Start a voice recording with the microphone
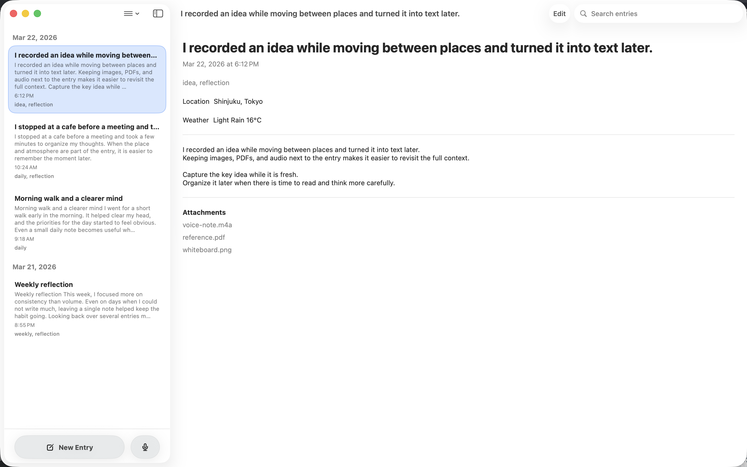Screen dimensions: 747x467 [x=145, y=447]
